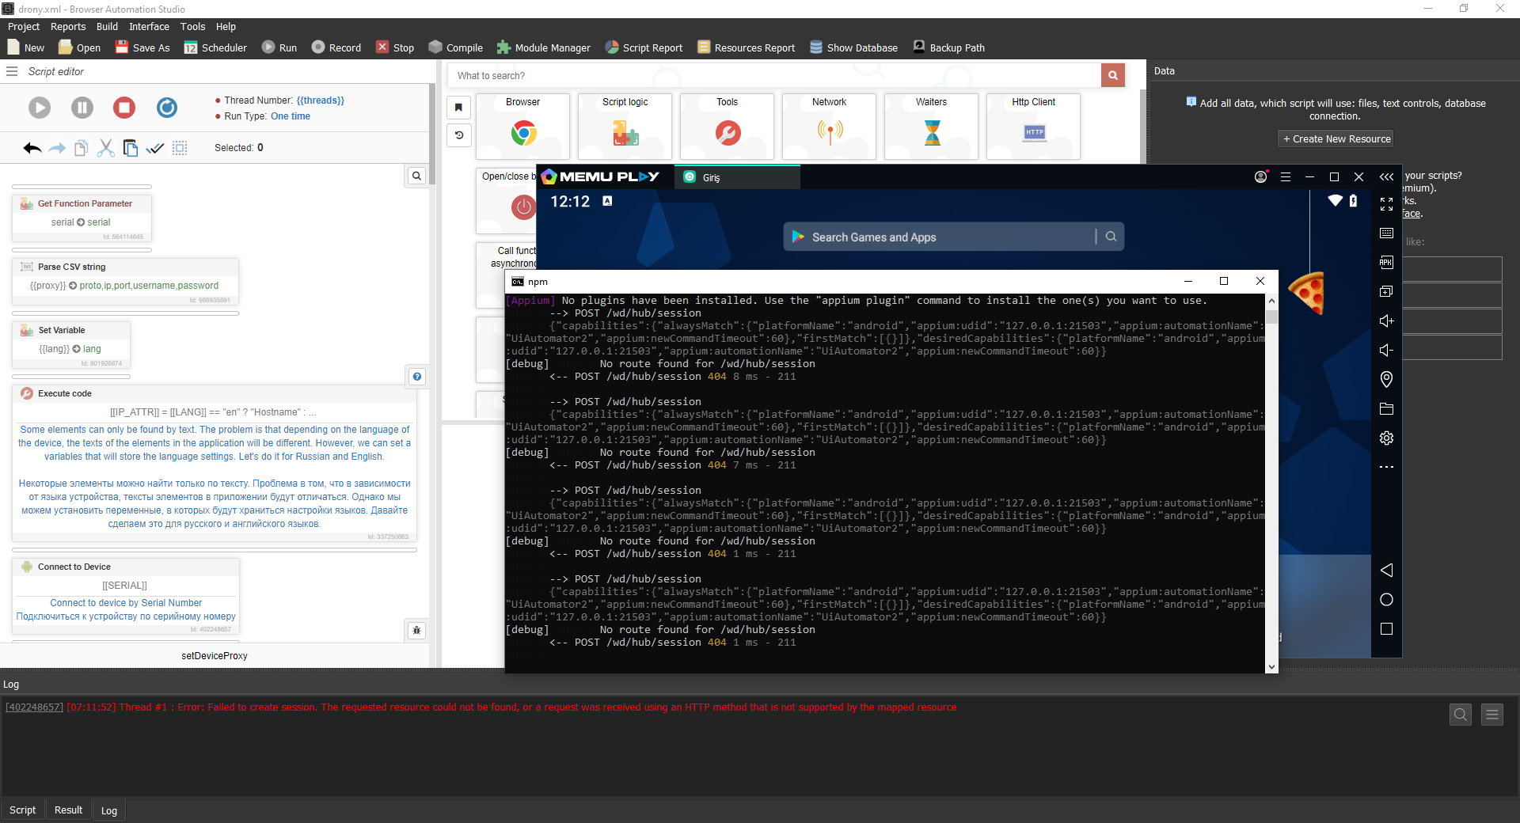Switch to the Result tab
This screenshot has height=823, width=1520.
68,810
